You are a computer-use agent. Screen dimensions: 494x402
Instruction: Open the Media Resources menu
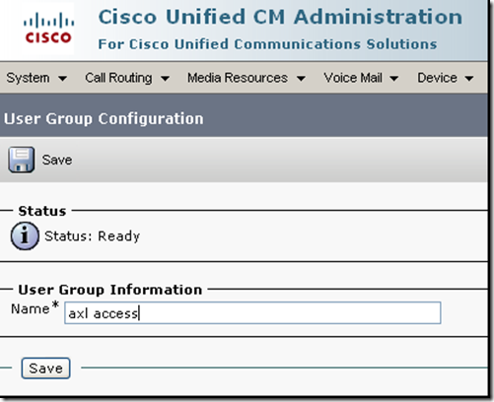coord(238,78)
